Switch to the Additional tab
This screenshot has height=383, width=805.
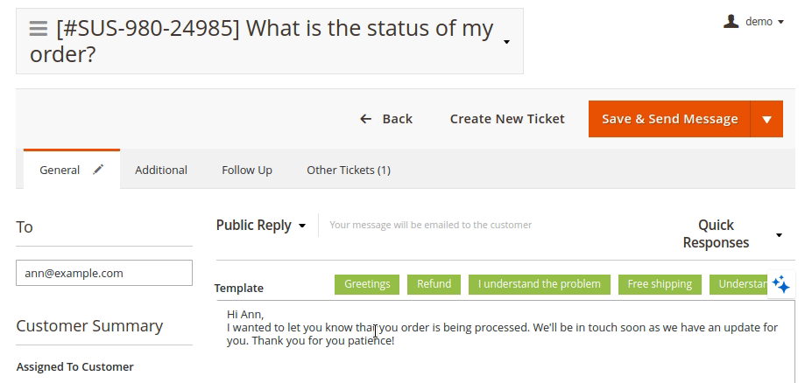(x=161, y=170)
